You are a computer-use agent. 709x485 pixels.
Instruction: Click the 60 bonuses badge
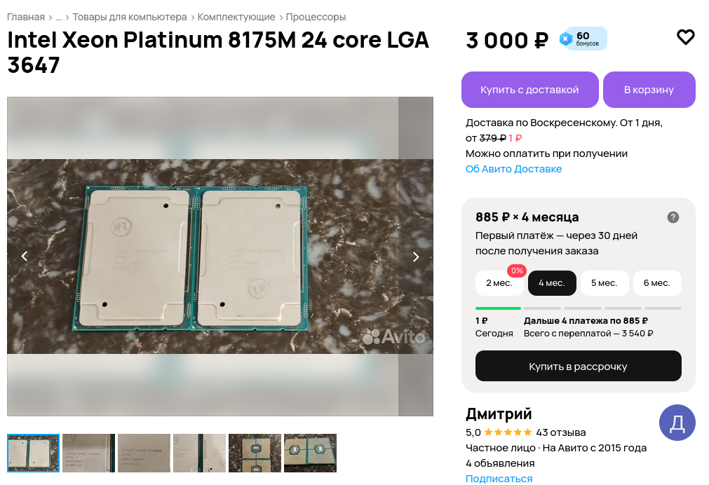click(583, 39)
